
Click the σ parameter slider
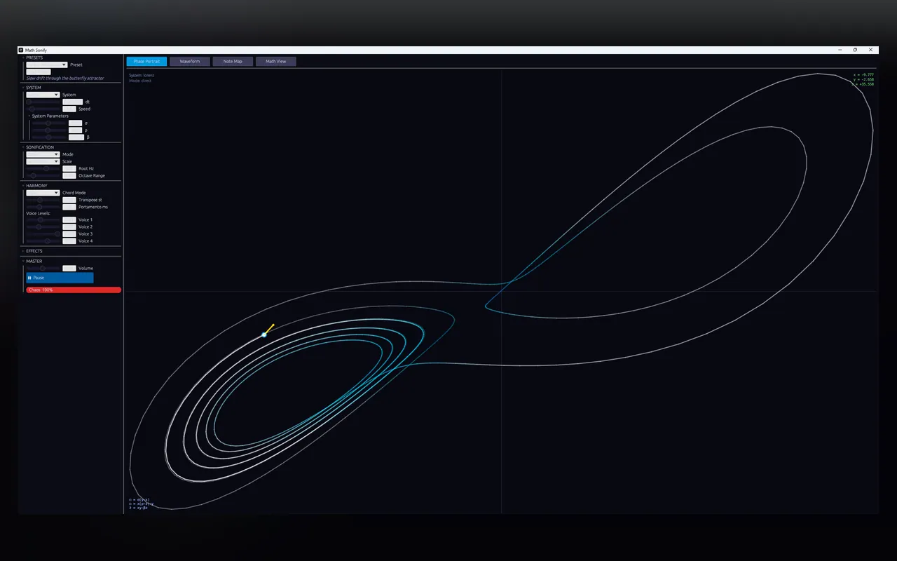(49, 123)
